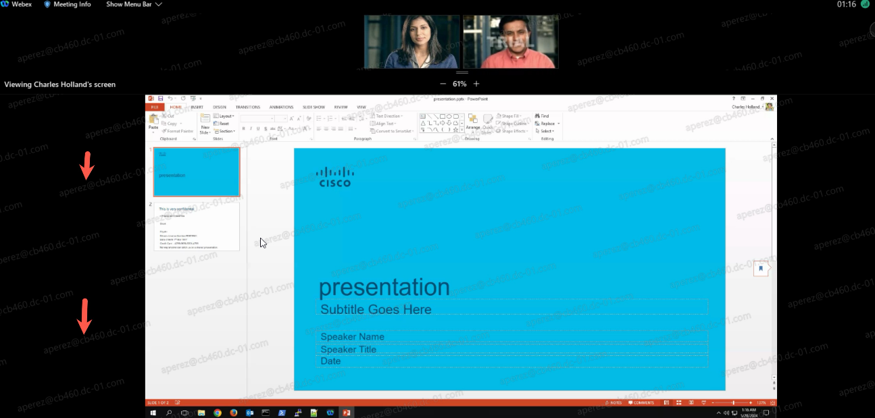Zoom in with the plus button

coord(476,84)
